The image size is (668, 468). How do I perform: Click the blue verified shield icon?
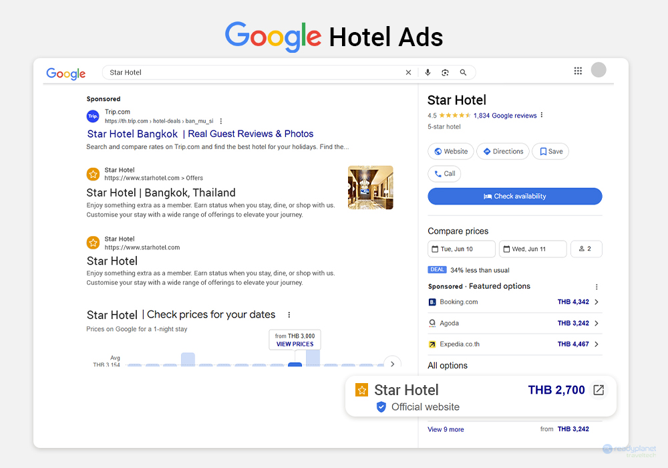tap(381, 407)
